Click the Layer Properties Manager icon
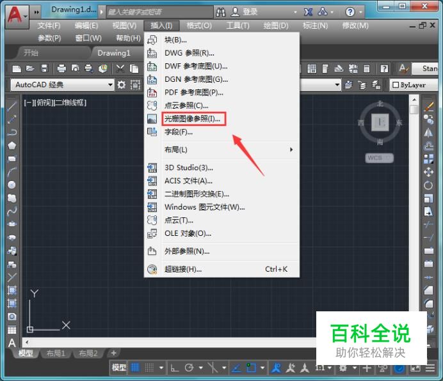 point(349,84)
